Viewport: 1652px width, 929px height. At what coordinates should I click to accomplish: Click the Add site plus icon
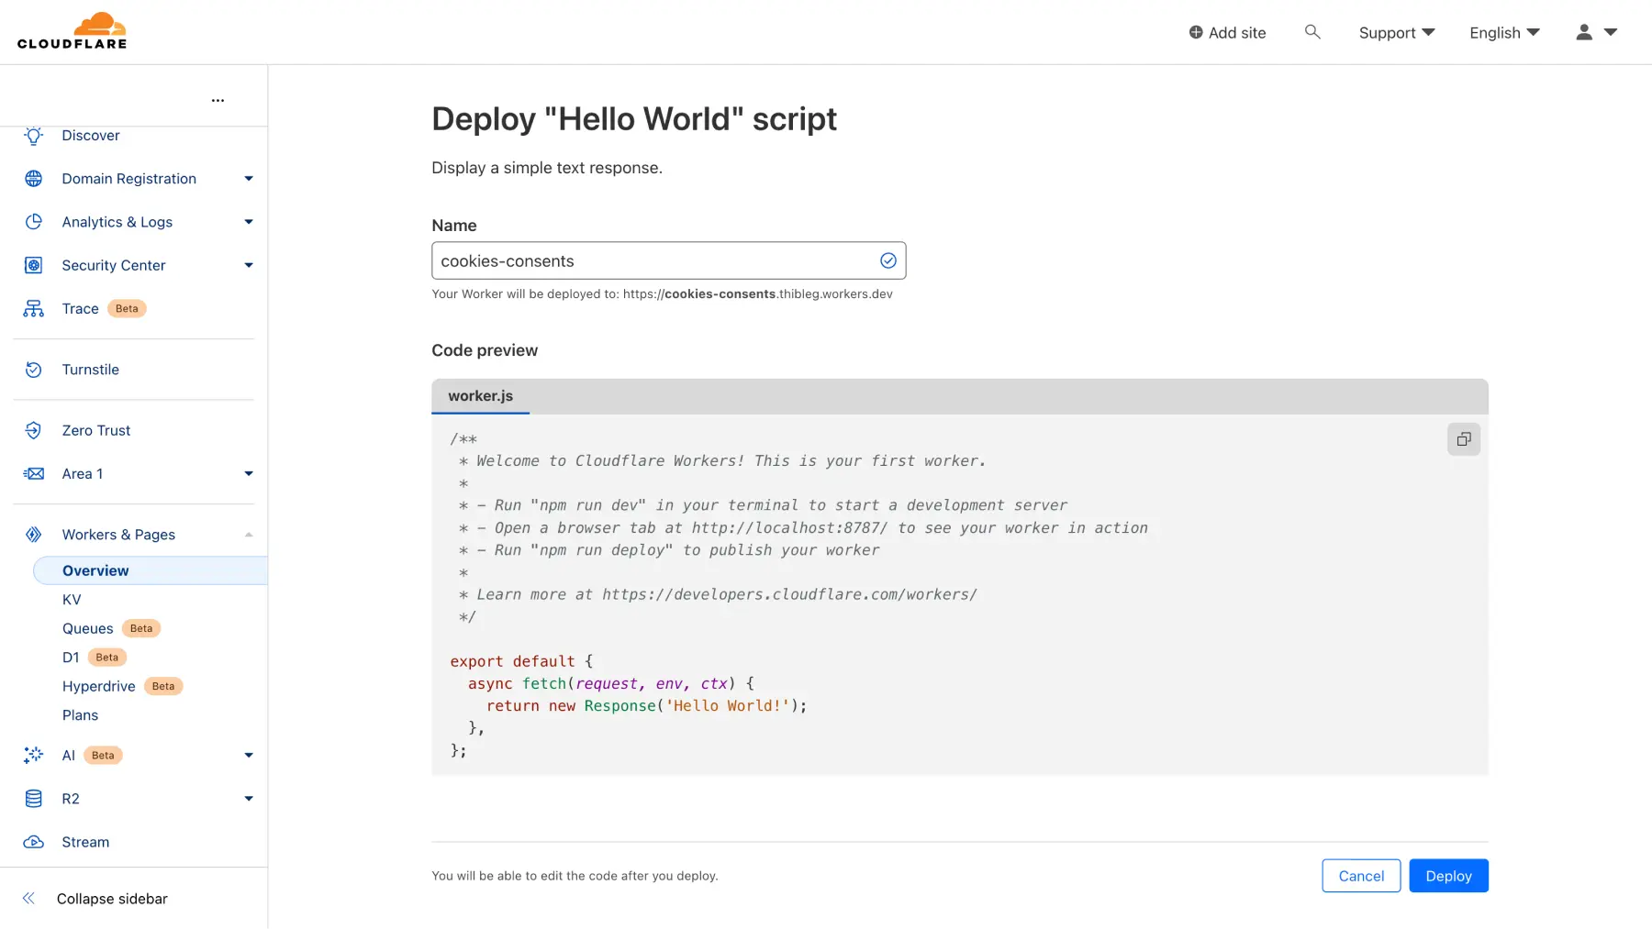(1196, 32)
